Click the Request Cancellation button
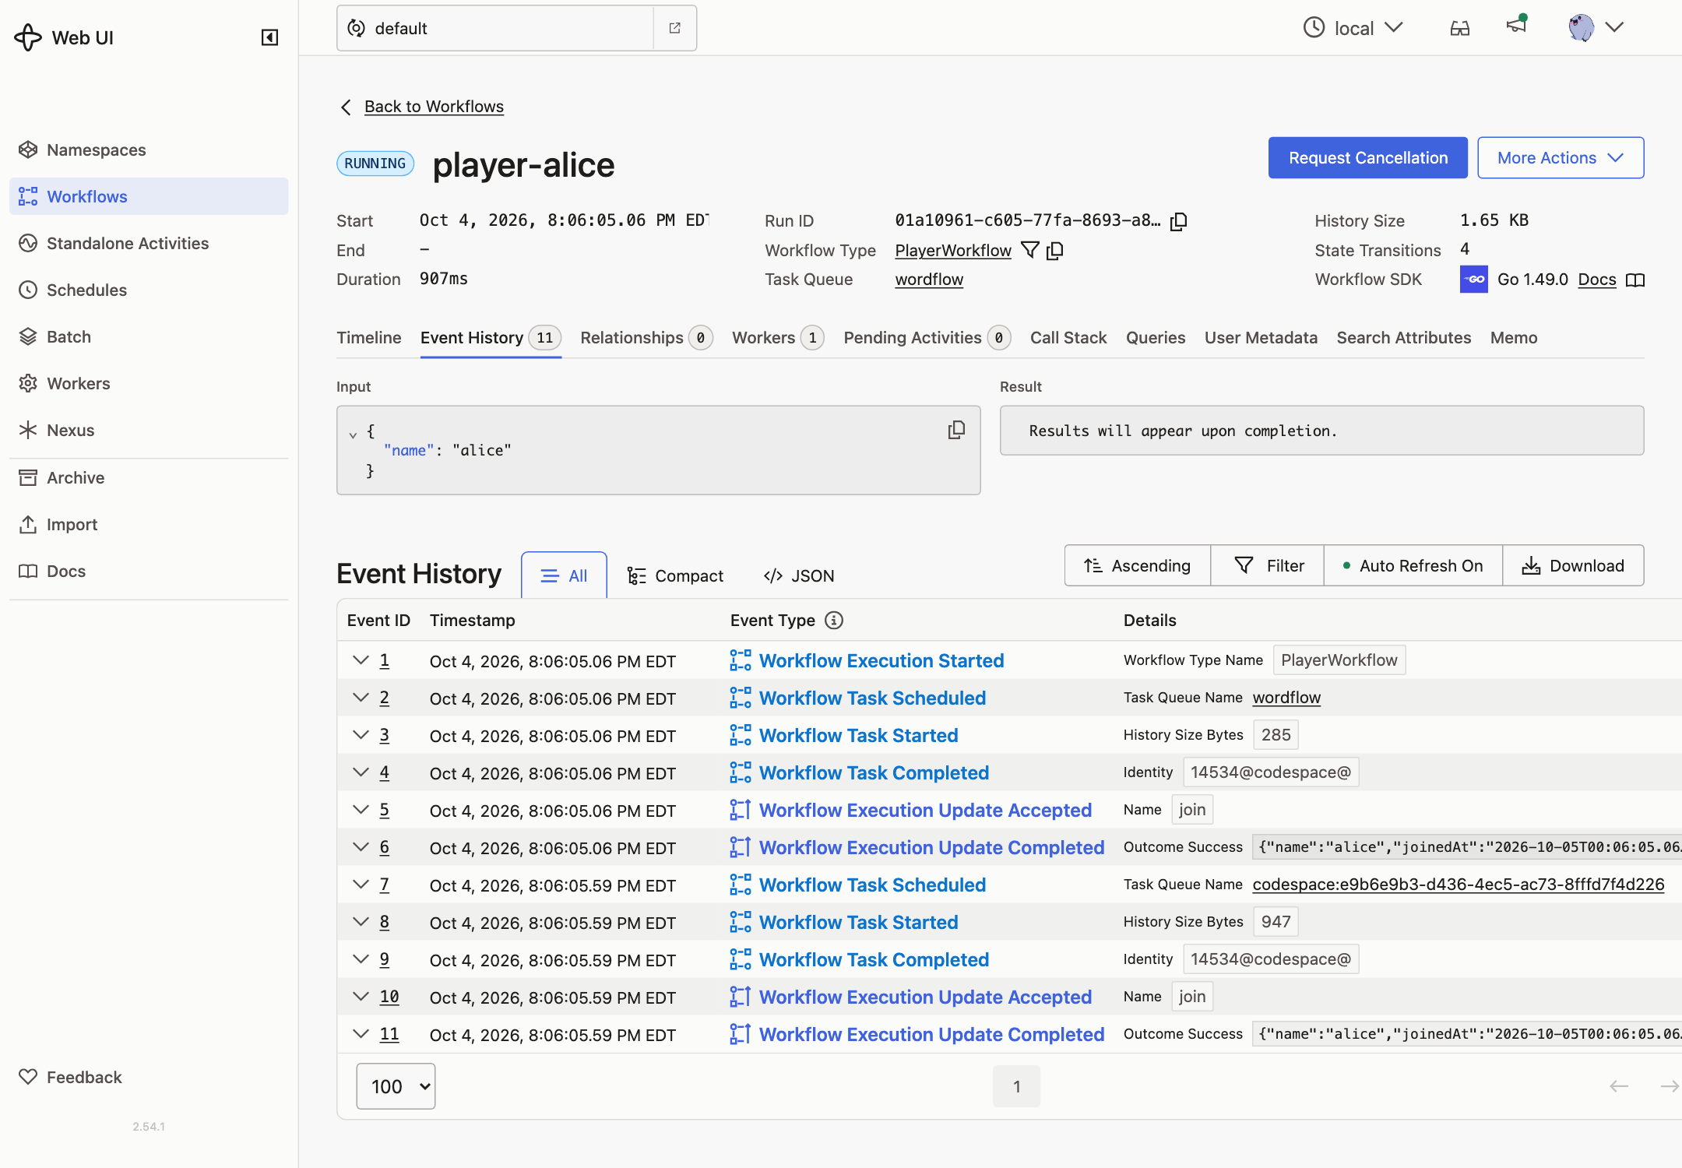Image resolution: width=1682 pixels, height=1168 pixels. coord(1367,157)
